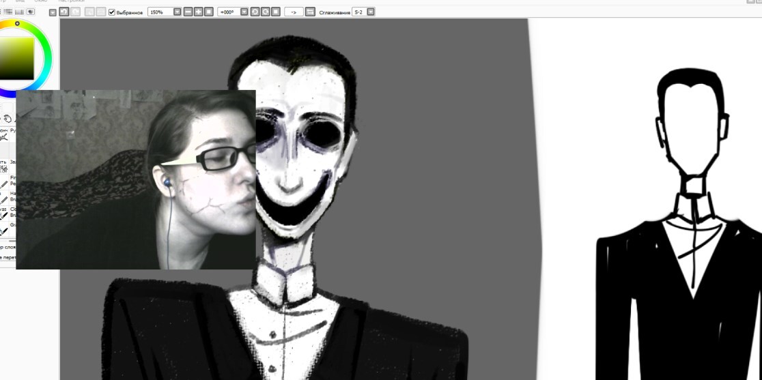The height and width of the screenshot is (380, 762).
Task: Toggle the color swatches panel icon
Action: tap(19, 11)
